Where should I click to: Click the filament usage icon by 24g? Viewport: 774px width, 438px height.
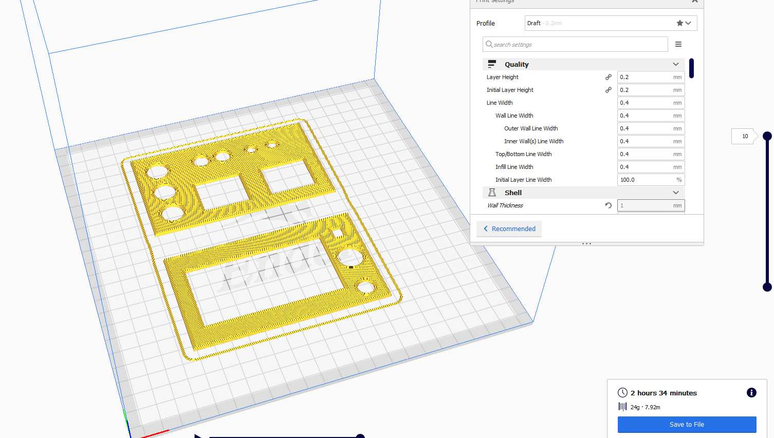tap(622, 407)
